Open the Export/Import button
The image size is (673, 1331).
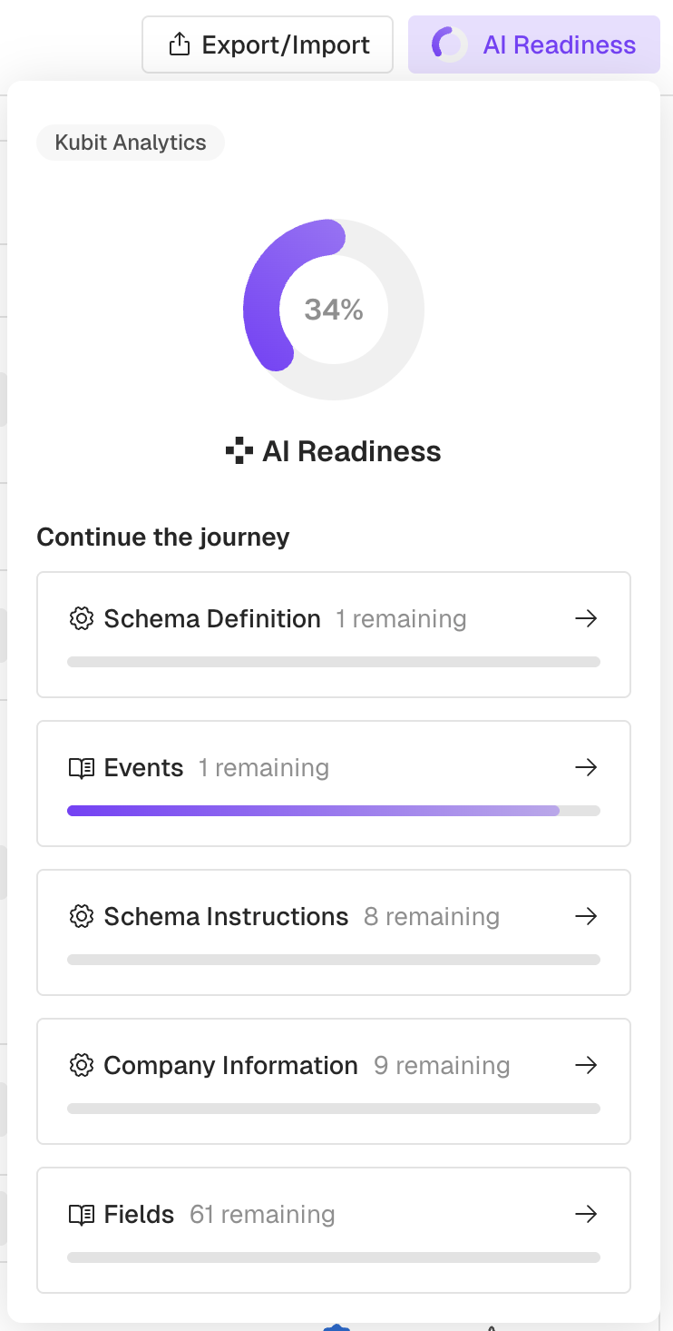[268, 44]
